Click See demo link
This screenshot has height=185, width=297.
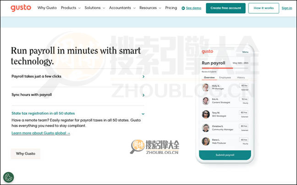pyautogui.click(x=193, y=8)
